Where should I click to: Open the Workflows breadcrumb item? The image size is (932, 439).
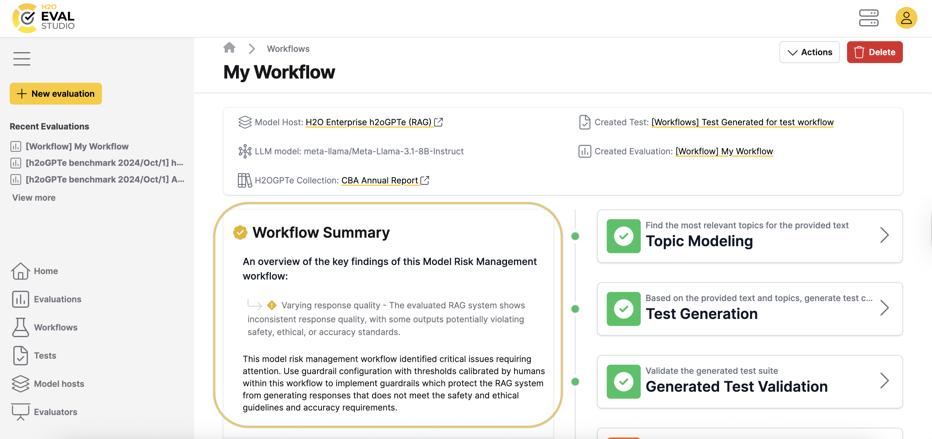pyautogui.click(x=288, y=49)
